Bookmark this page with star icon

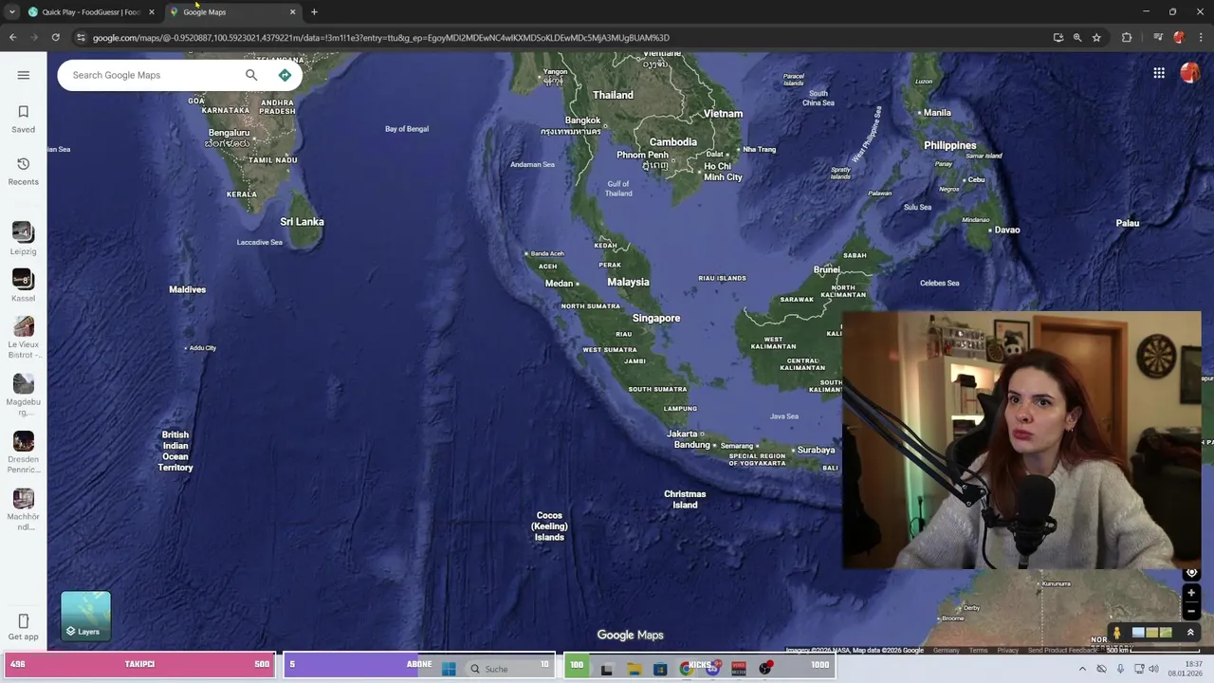tap(1096, 38)
